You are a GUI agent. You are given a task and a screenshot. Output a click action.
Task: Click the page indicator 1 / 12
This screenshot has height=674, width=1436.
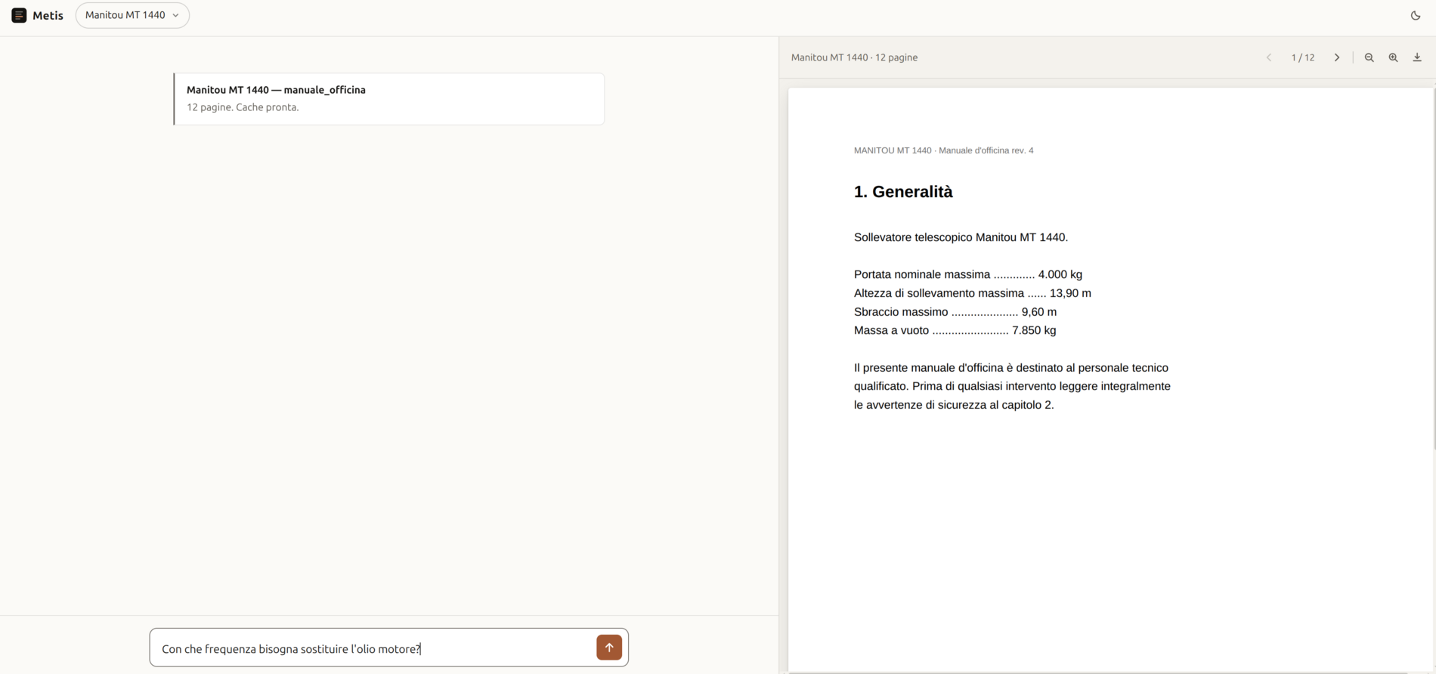(1303, 57)
